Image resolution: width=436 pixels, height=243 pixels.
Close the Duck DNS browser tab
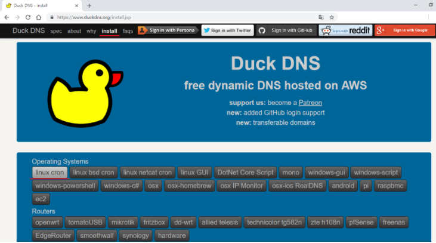tap(78, 5)
